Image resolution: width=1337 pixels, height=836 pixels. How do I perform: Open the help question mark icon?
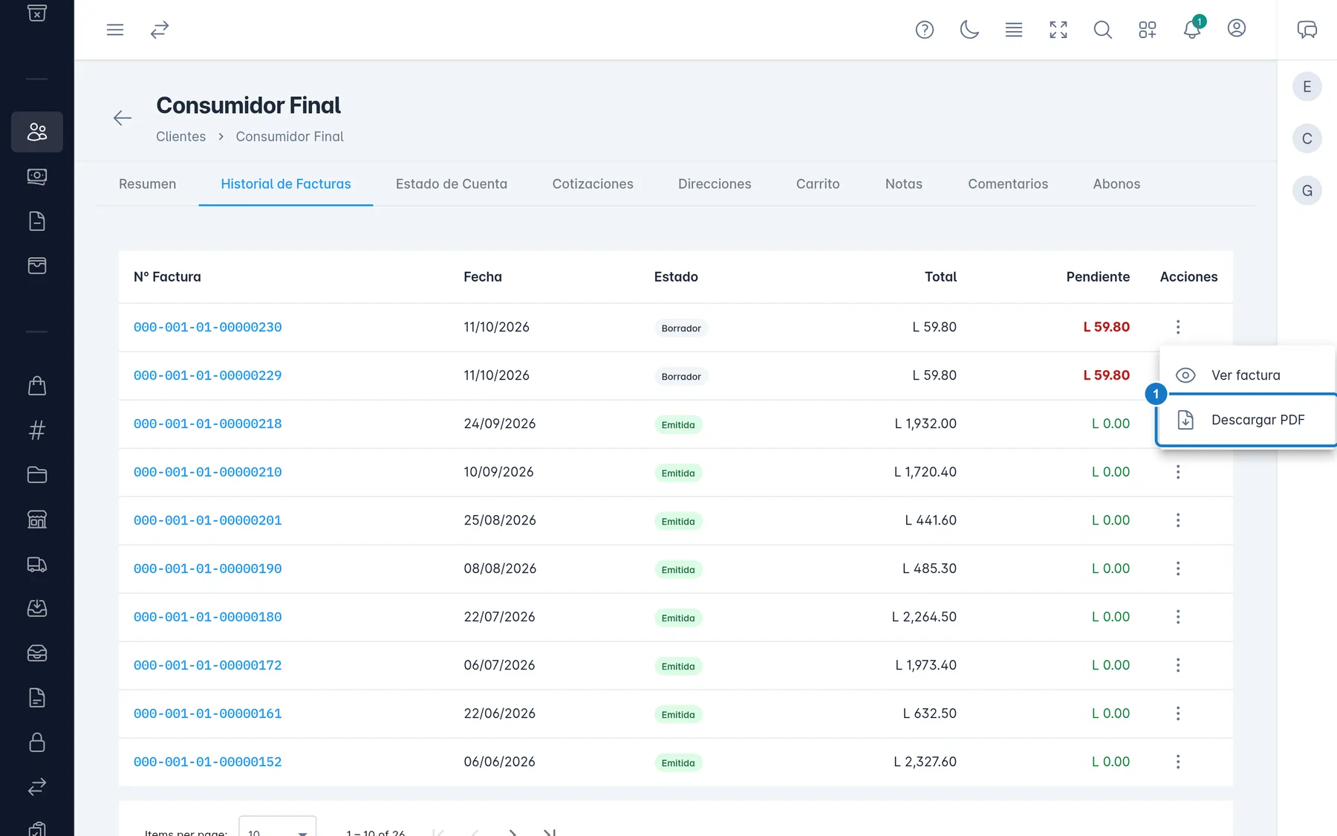pos(925,30)
